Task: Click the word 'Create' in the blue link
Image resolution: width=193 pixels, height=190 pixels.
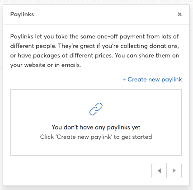Action: point(137,80)
